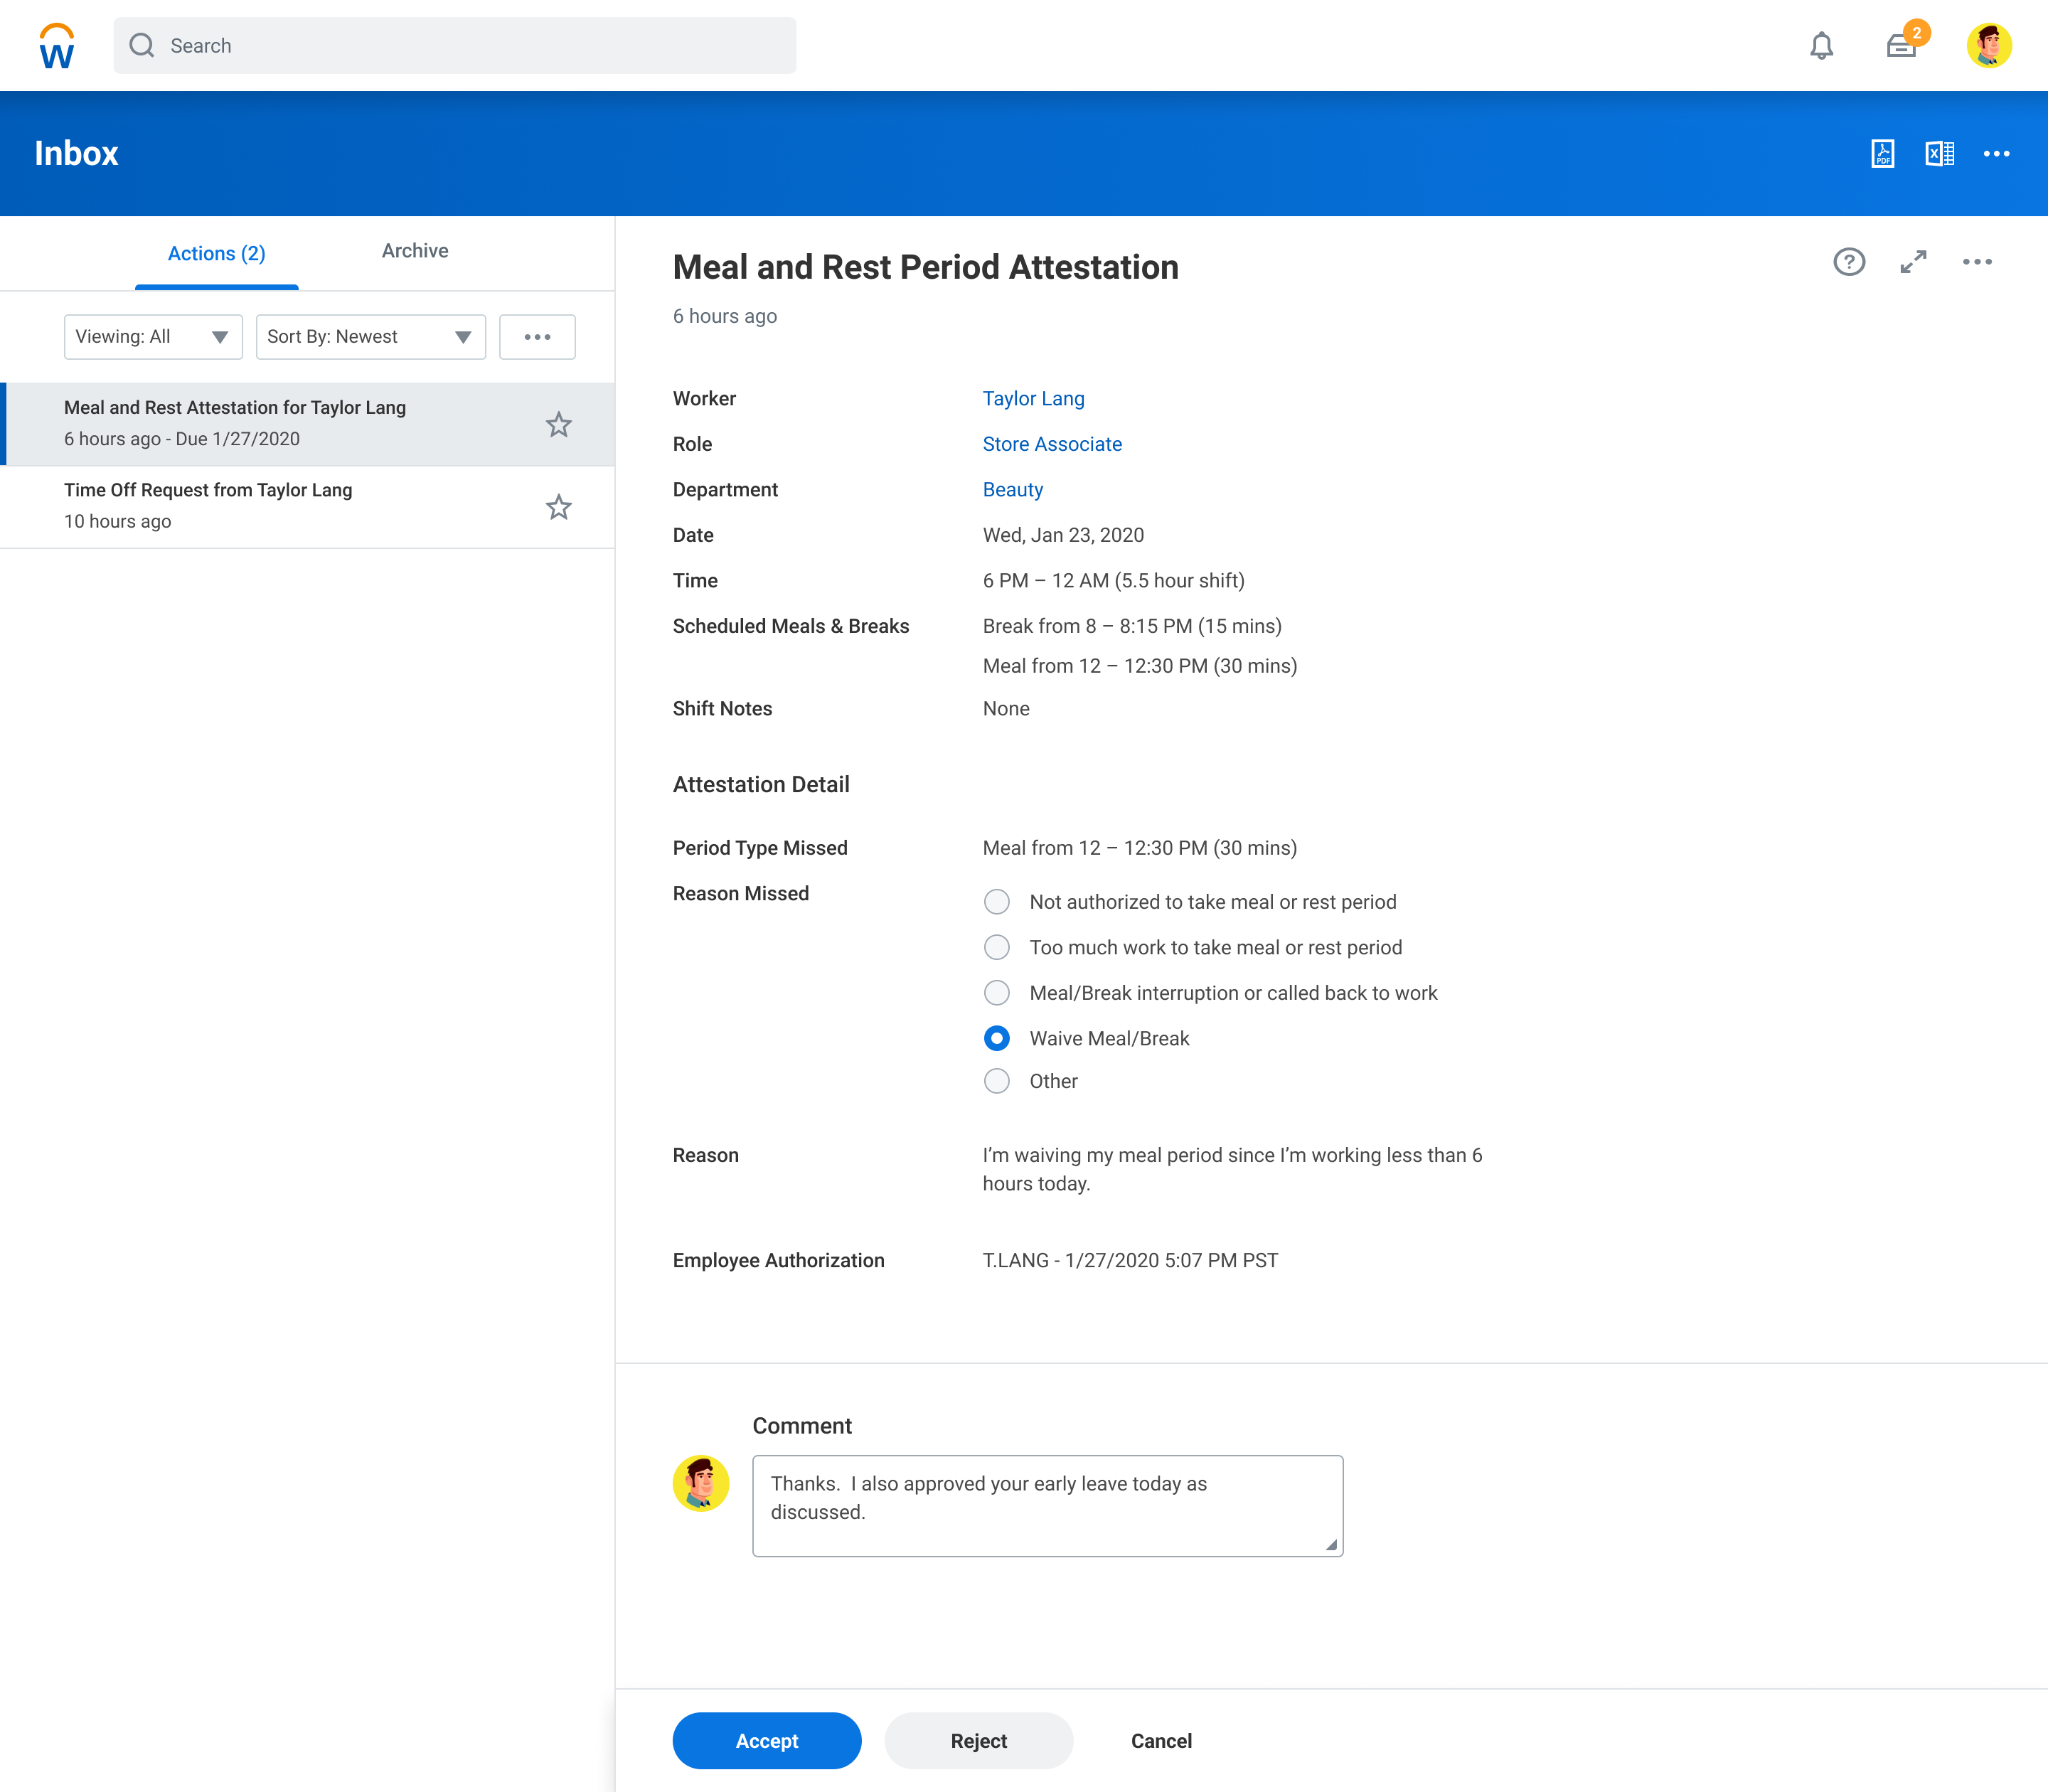Screen dimensions: 2048x1792
Task: Open Time Off Request from Taylor Lang
Action: pos(308,507)
